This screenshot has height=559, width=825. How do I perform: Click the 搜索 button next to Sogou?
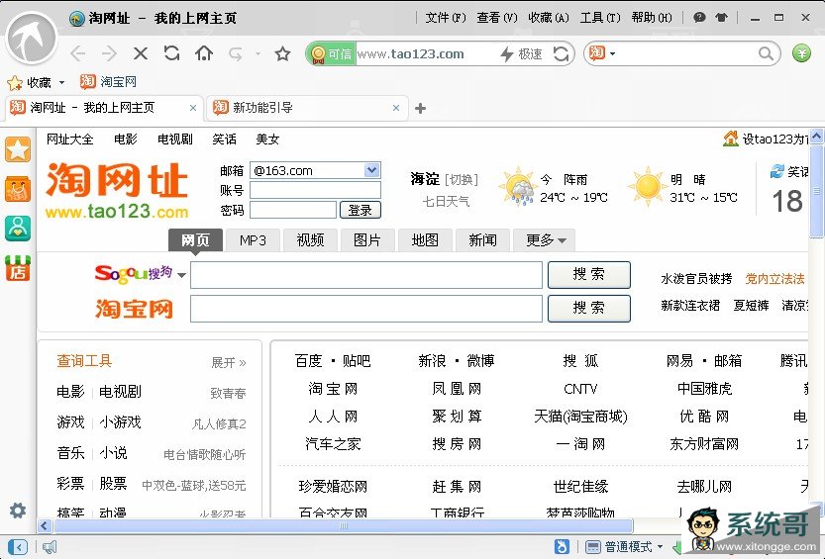[588, 275]
